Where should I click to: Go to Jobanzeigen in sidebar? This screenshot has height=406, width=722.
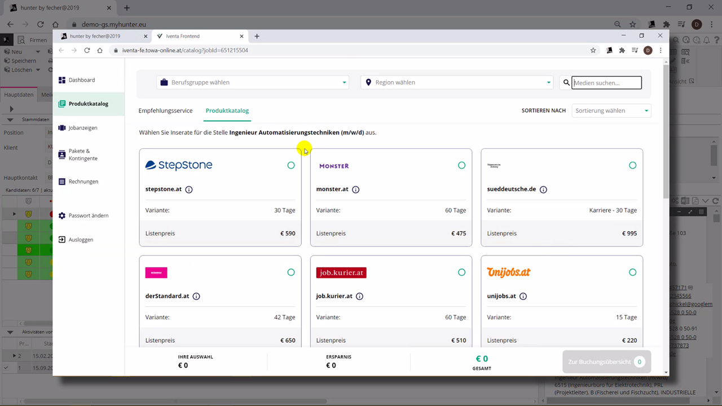click(x=83, y=128)
